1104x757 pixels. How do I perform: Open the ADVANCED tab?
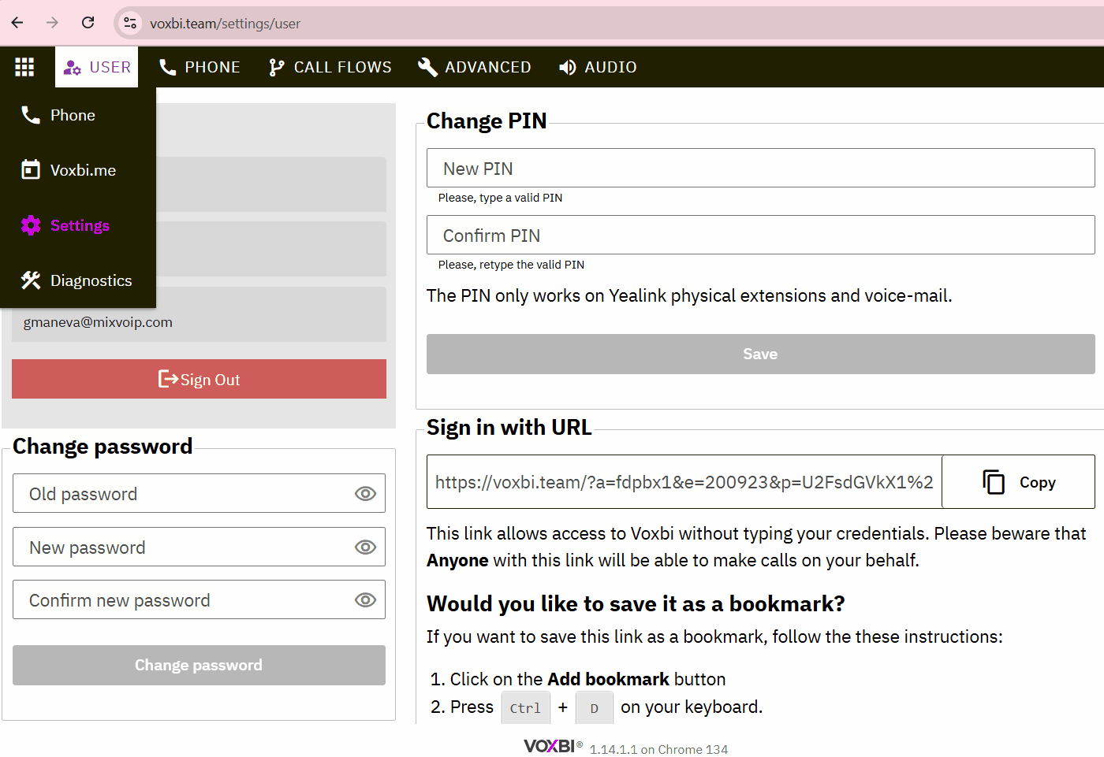pyautogui.click(x=475, y=67)
